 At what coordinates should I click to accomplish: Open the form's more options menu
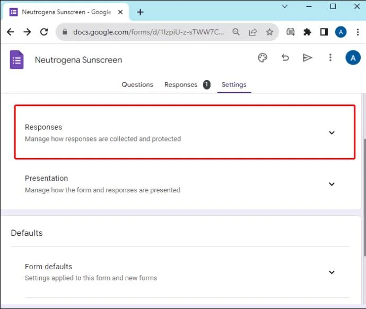(330, 58)
